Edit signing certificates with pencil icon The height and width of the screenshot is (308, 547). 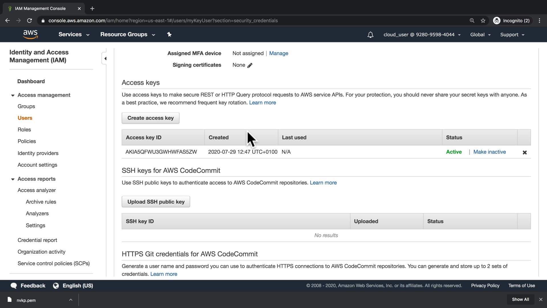click(250, 65)
